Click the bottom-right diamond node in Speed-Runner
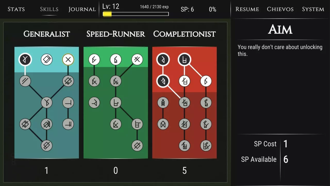The height and width of the screenshot is (186, 330). (137, 146)
